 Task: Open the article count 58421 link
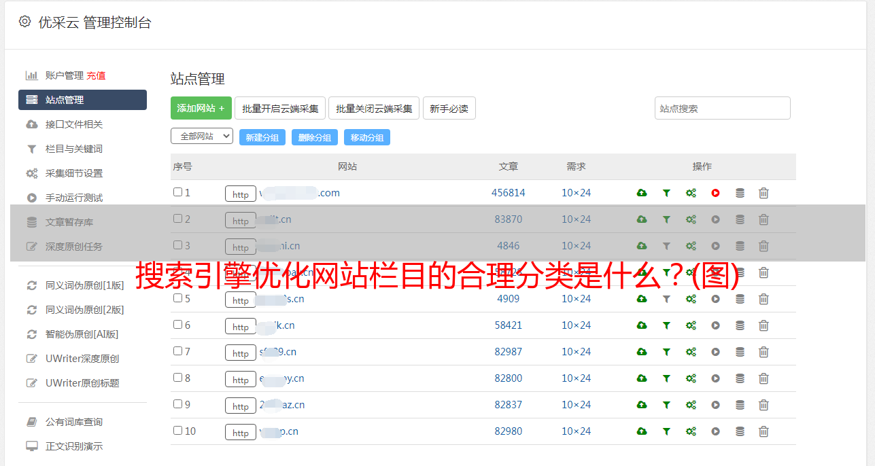coord(509,325)
